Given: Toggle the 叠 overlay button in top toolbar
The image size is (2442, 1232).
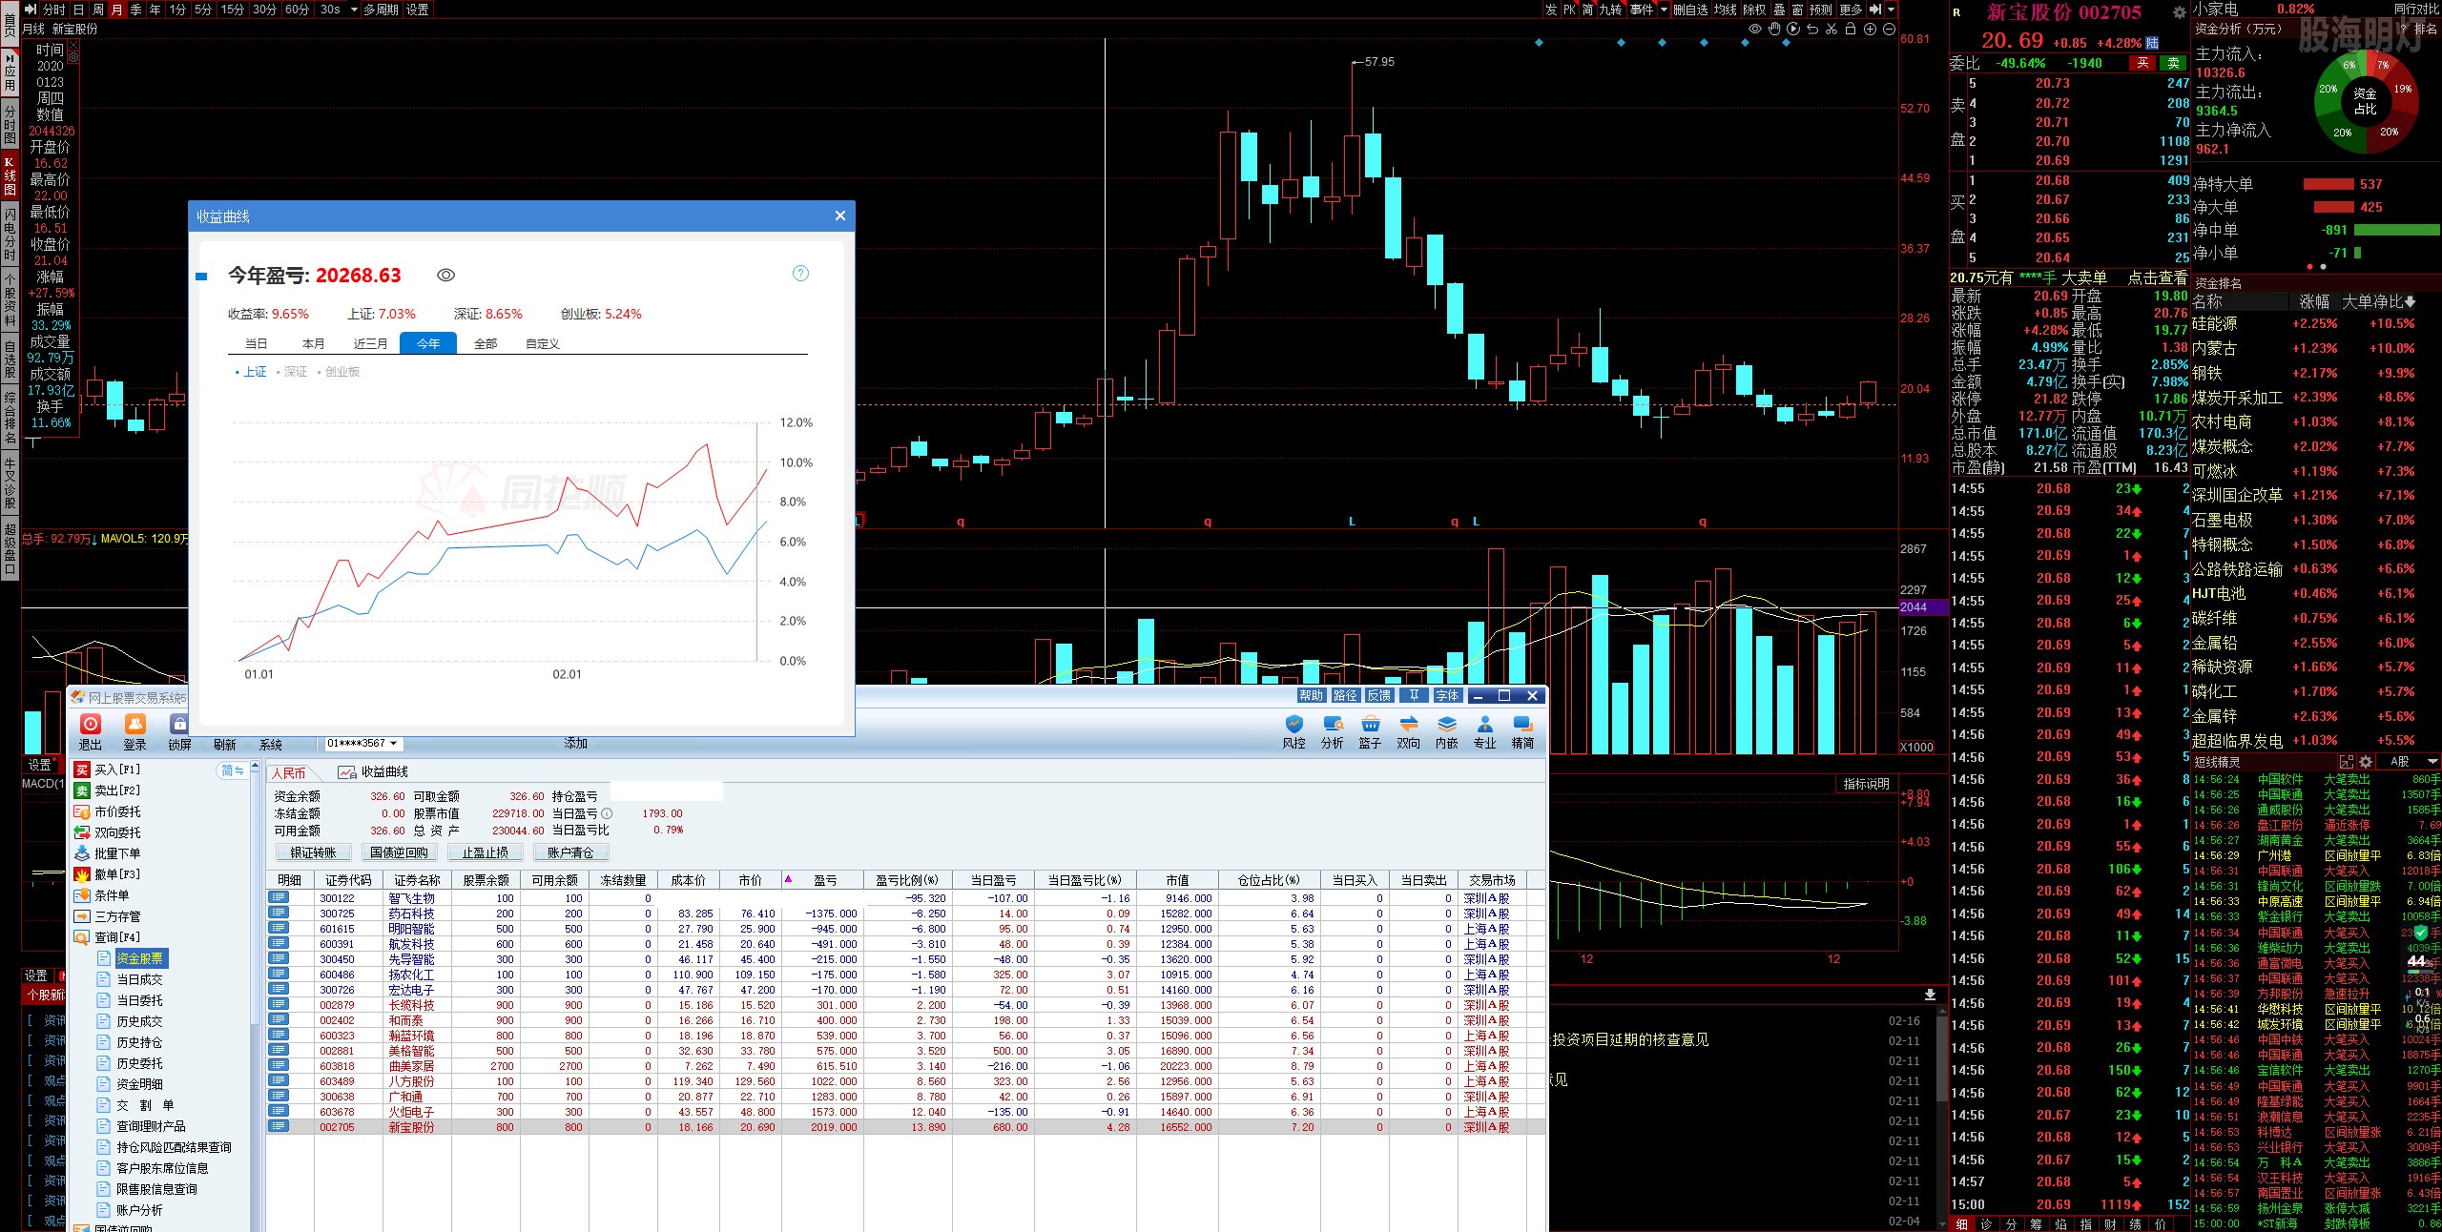Looking at the screenshot, I should click(x=1779, y=10).
